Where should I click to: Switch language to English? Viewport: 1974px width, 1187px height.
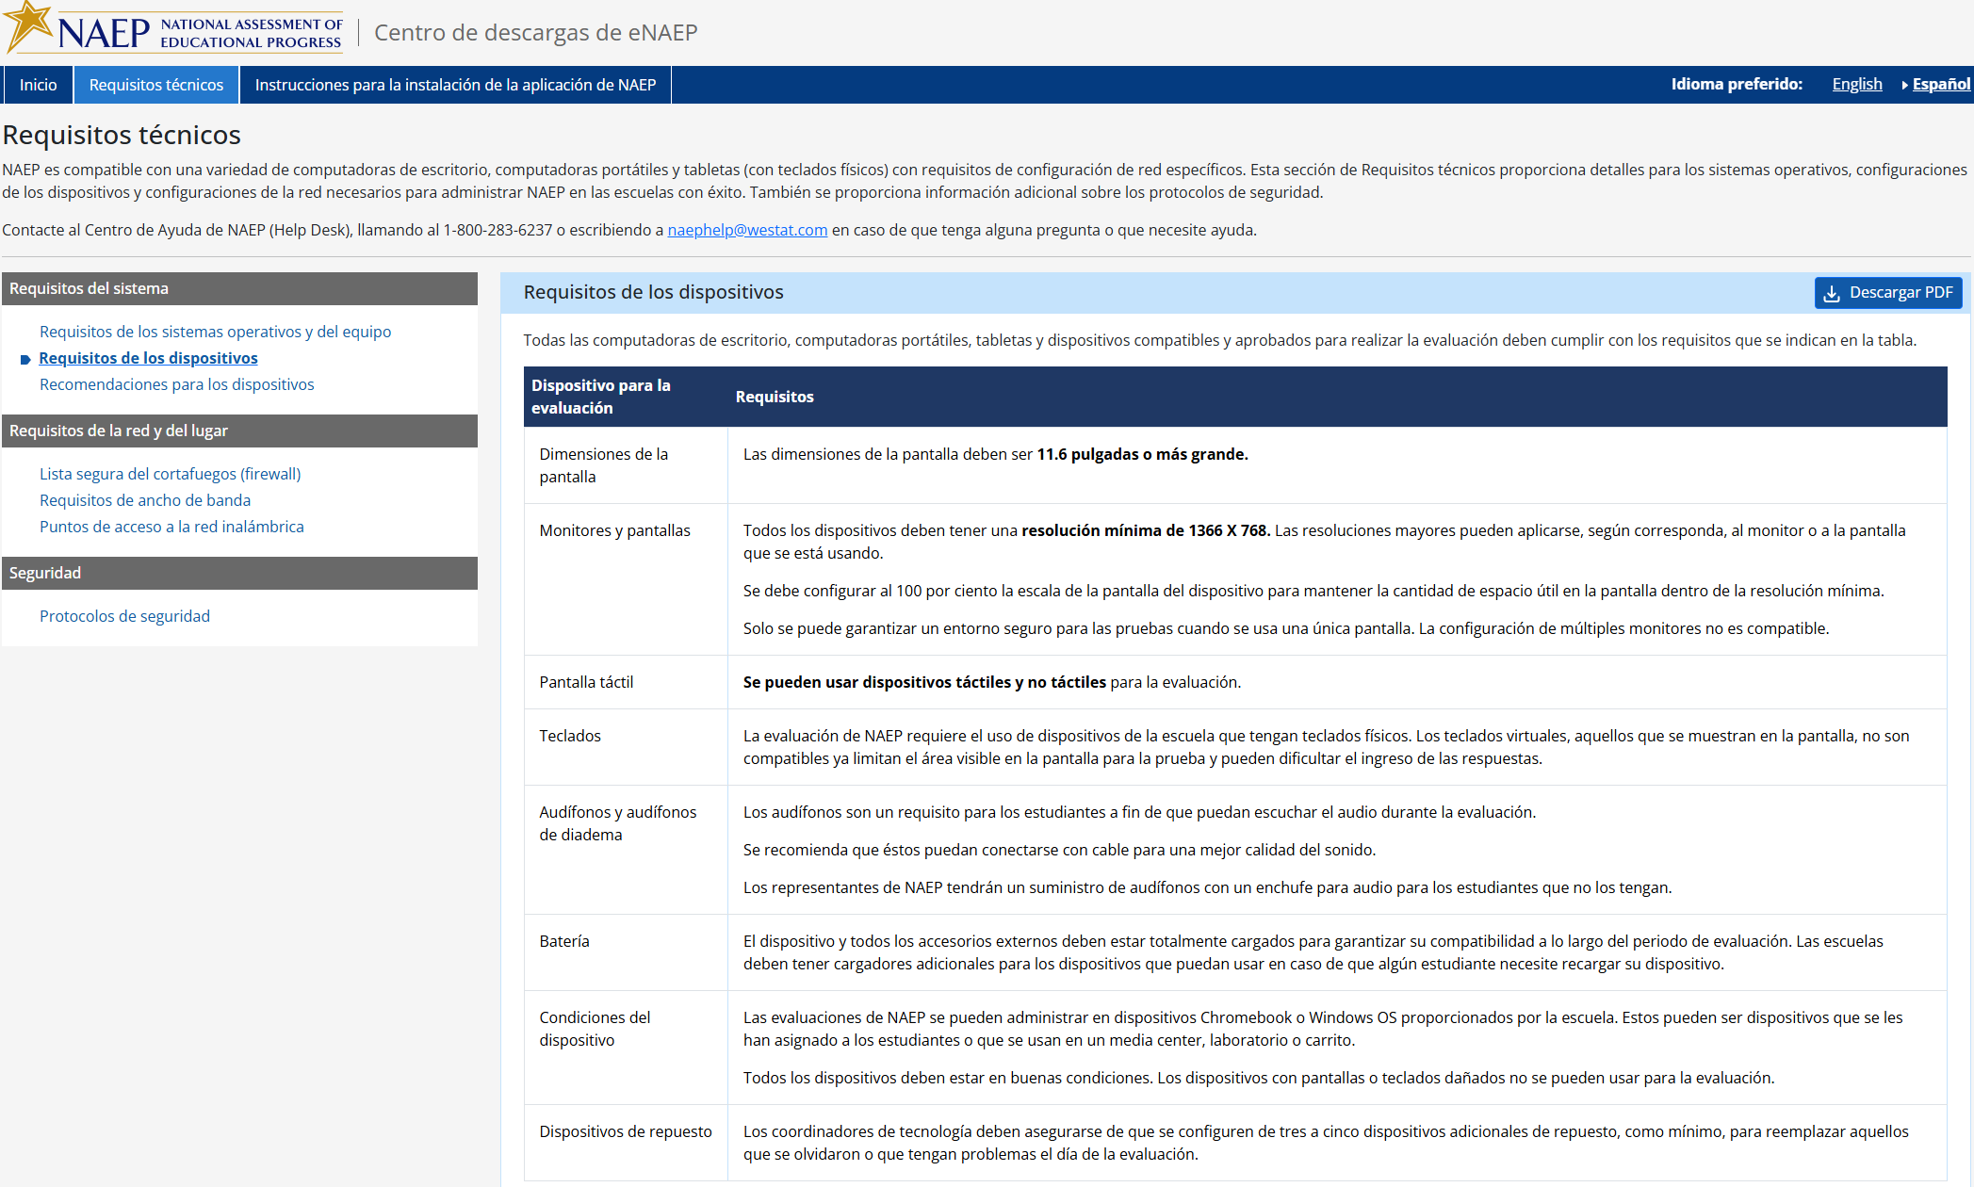click(x=1856, y=84)
